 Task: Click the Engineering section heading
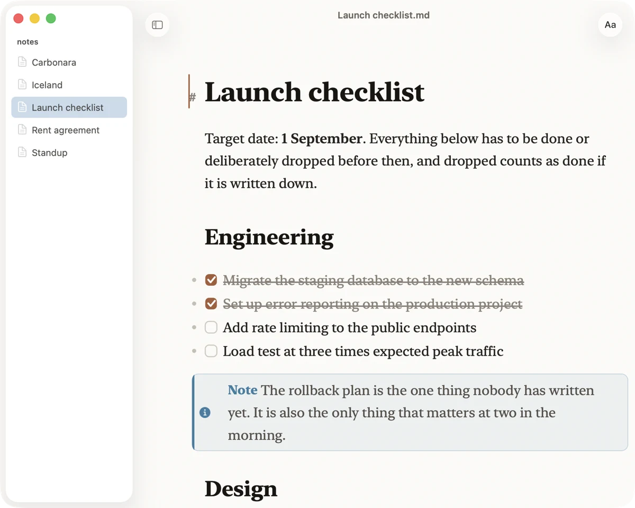(x=269, y=238)
